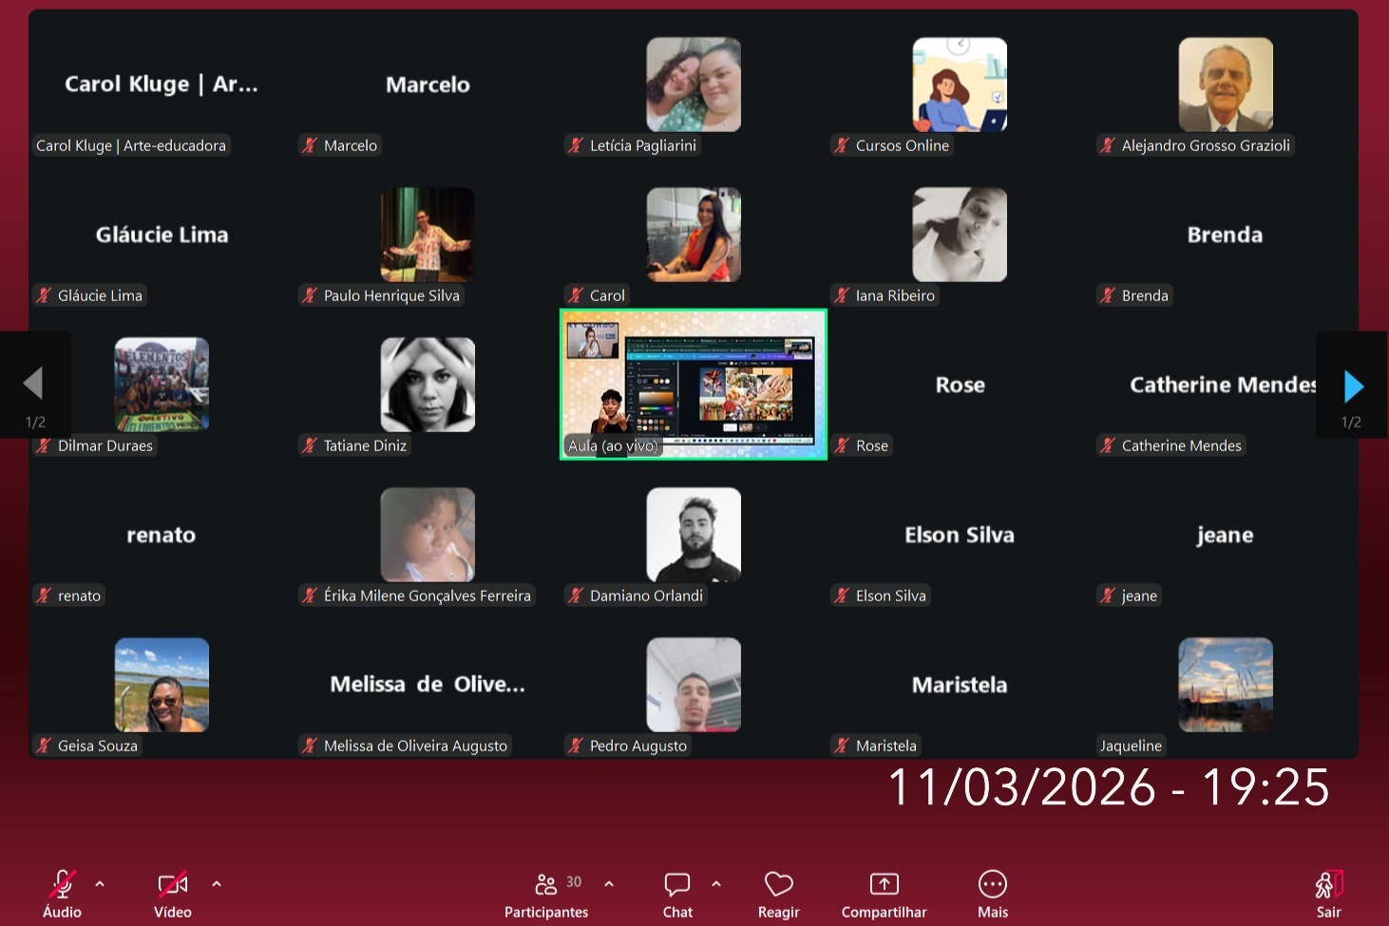Click Geisa Souza's profile photo
The width and height of the screenshot is (1389, 926).
pyautogui.click(x=162, y=685)
